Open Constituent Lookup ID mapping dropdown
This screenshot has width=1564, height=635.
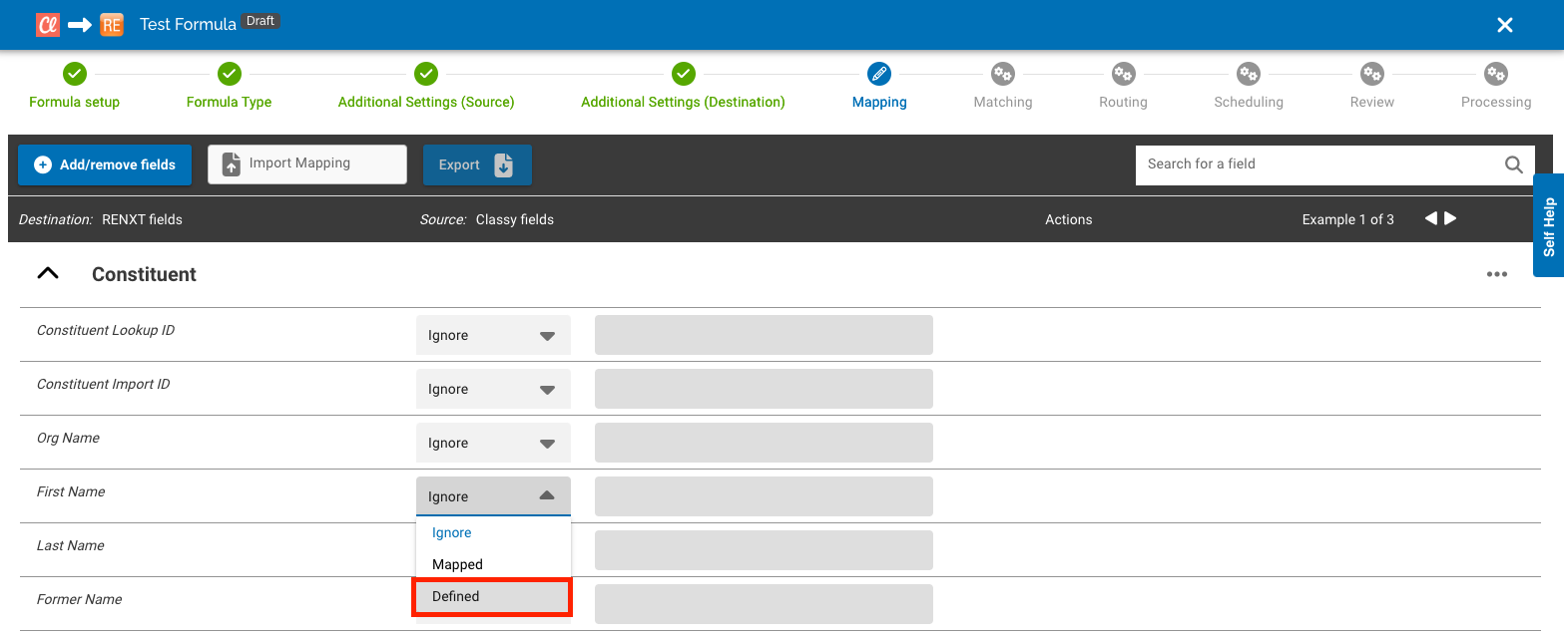[493, 336]
